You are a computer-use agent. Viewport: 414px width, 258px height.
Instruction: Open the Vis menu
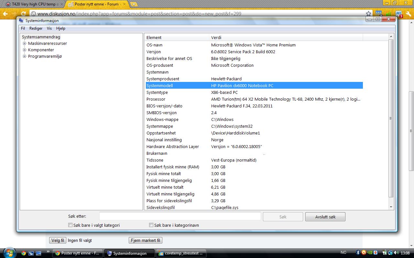pyautogui.click(x=49, y=28)
